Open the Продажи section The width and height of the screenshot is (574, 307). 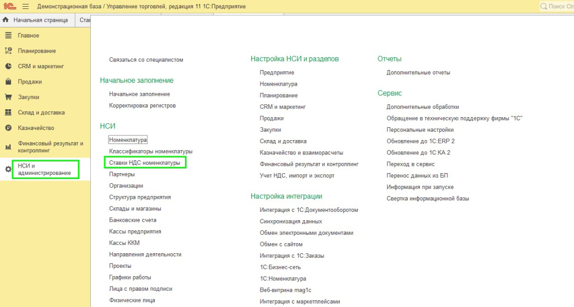click(30, 82)
